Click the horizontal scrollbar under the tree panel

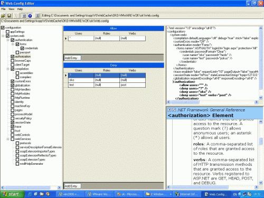(31, 187)
